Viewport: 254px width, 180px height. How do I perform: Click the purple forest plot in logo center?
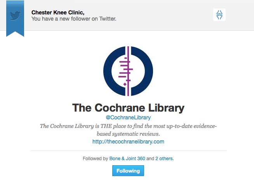click(125, 71)
